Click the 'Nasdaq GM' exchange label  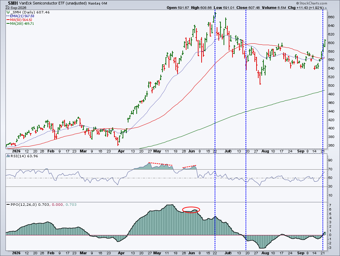tap(98, 3)
